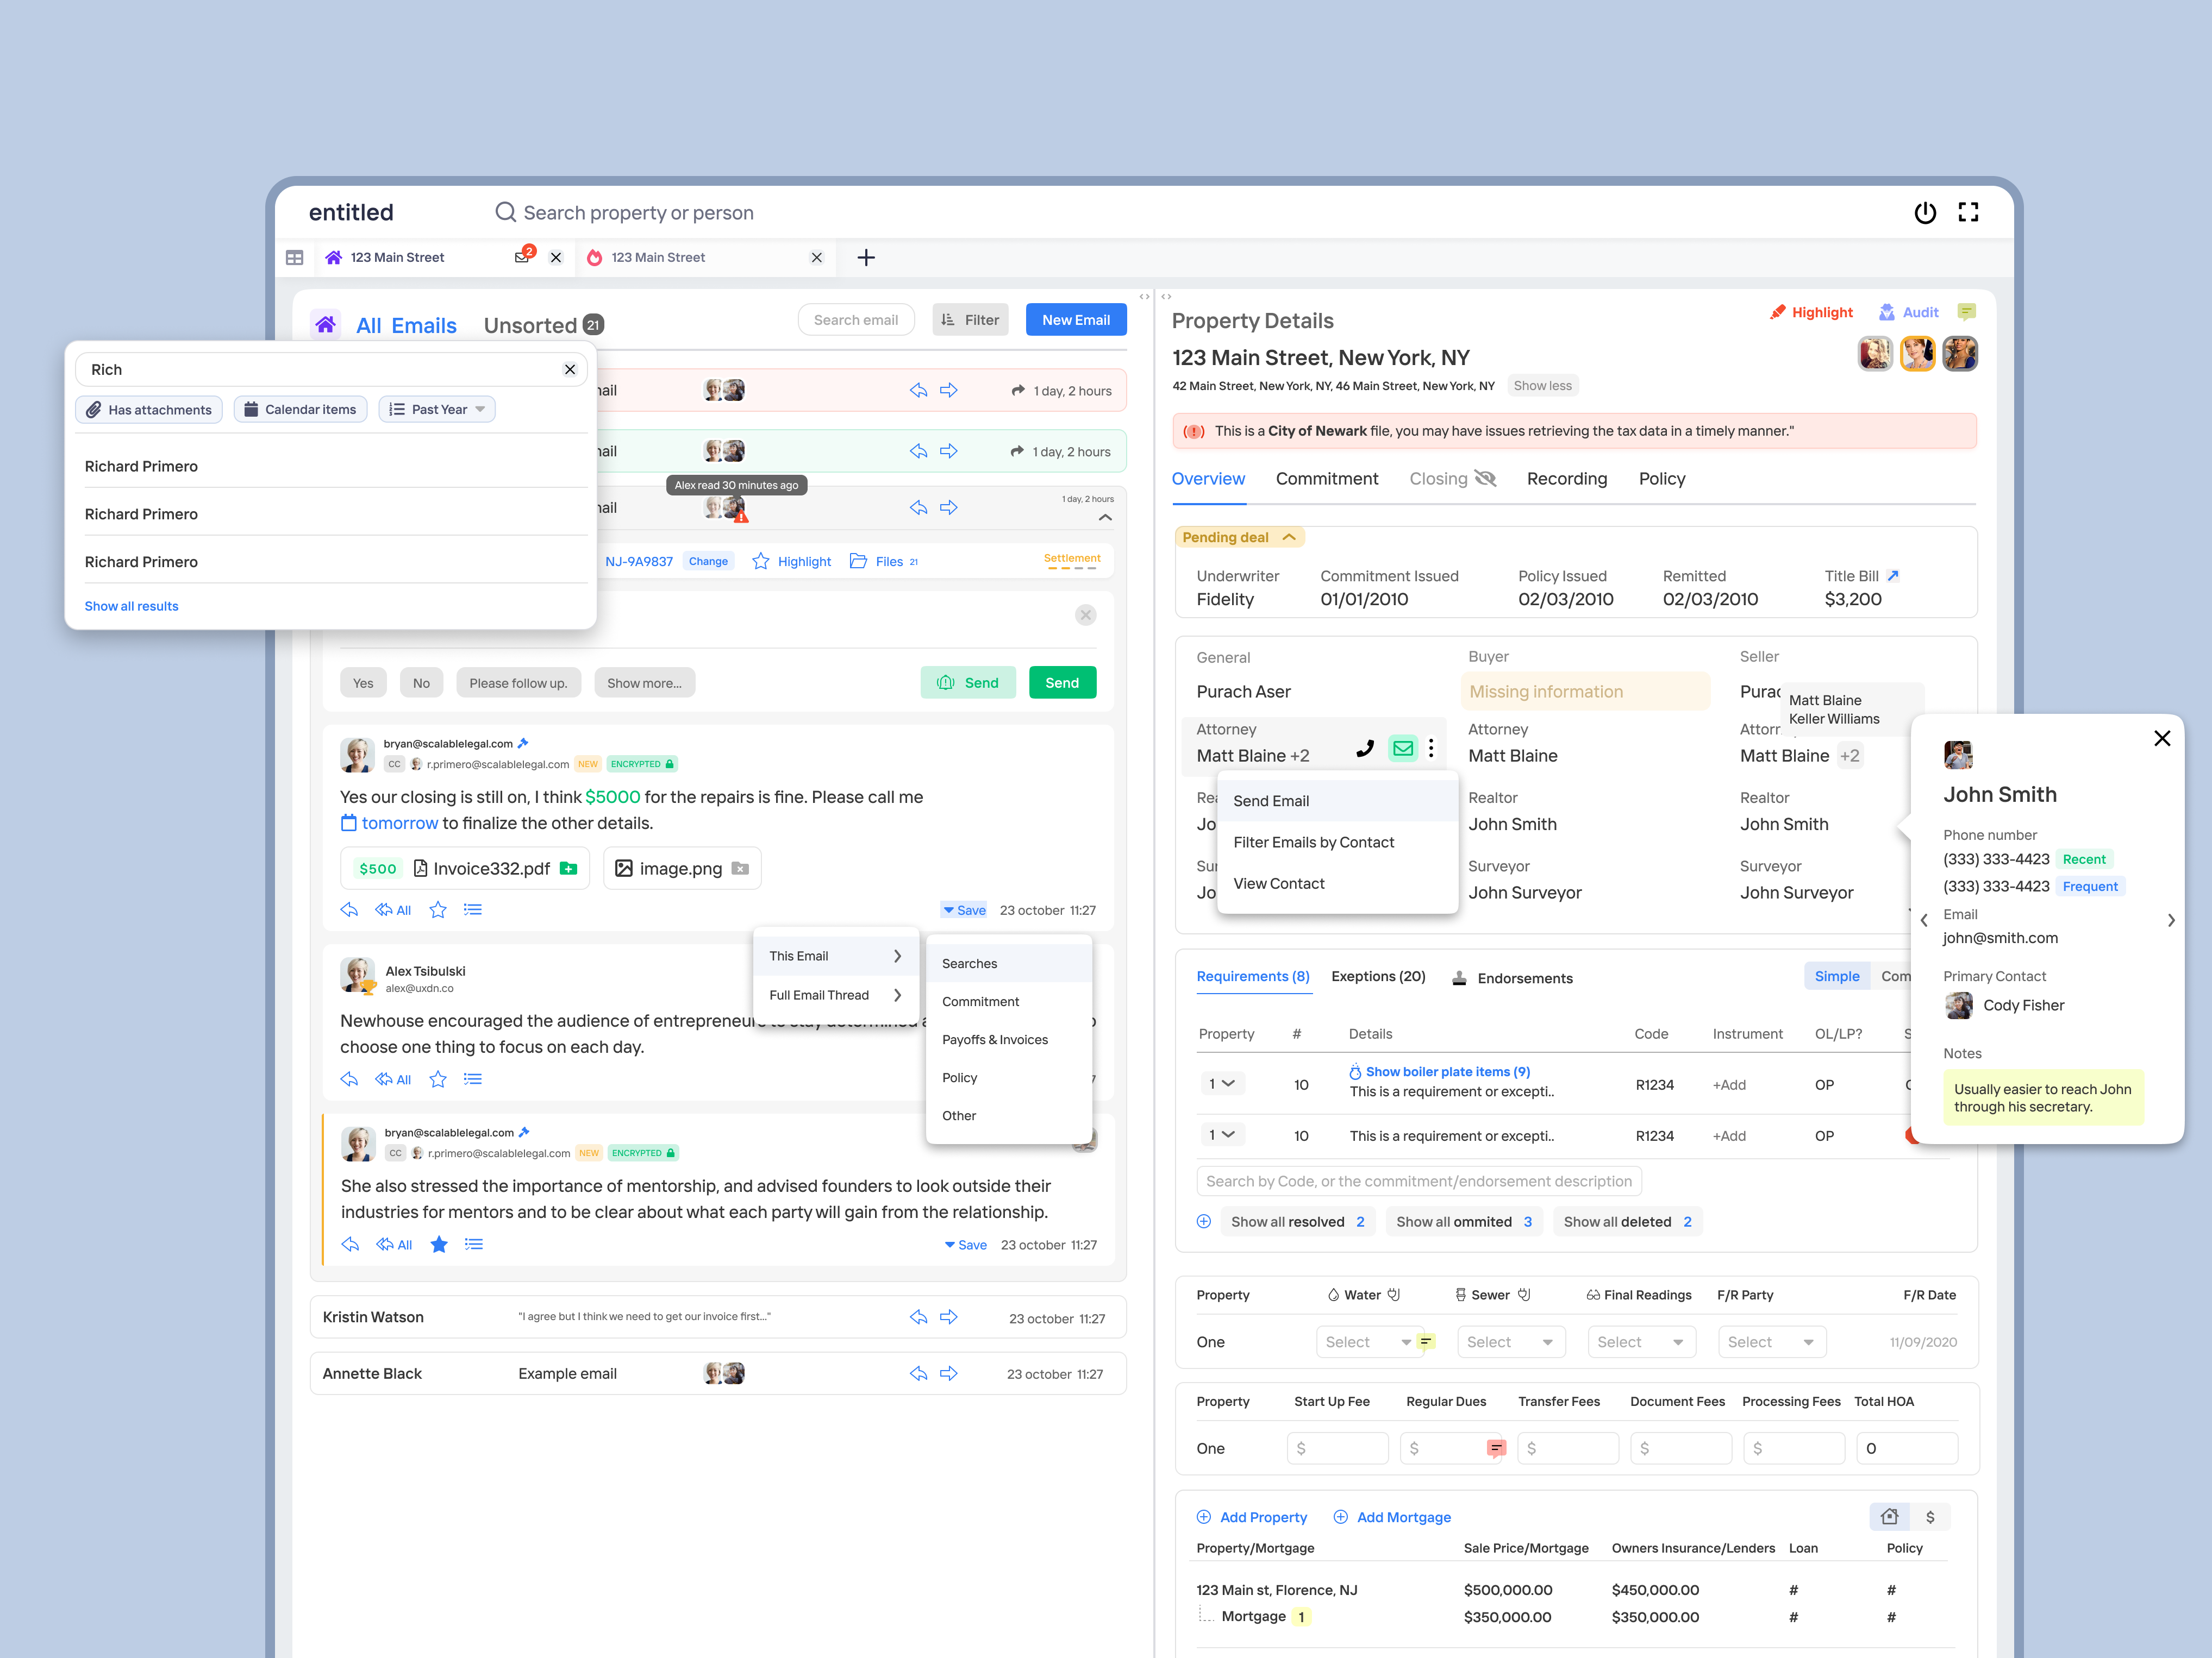Image resolution: width=2212 pixels, height=1658 pixels.
Task: Open the Past Year dropdown
Action: tap(437, 409)
